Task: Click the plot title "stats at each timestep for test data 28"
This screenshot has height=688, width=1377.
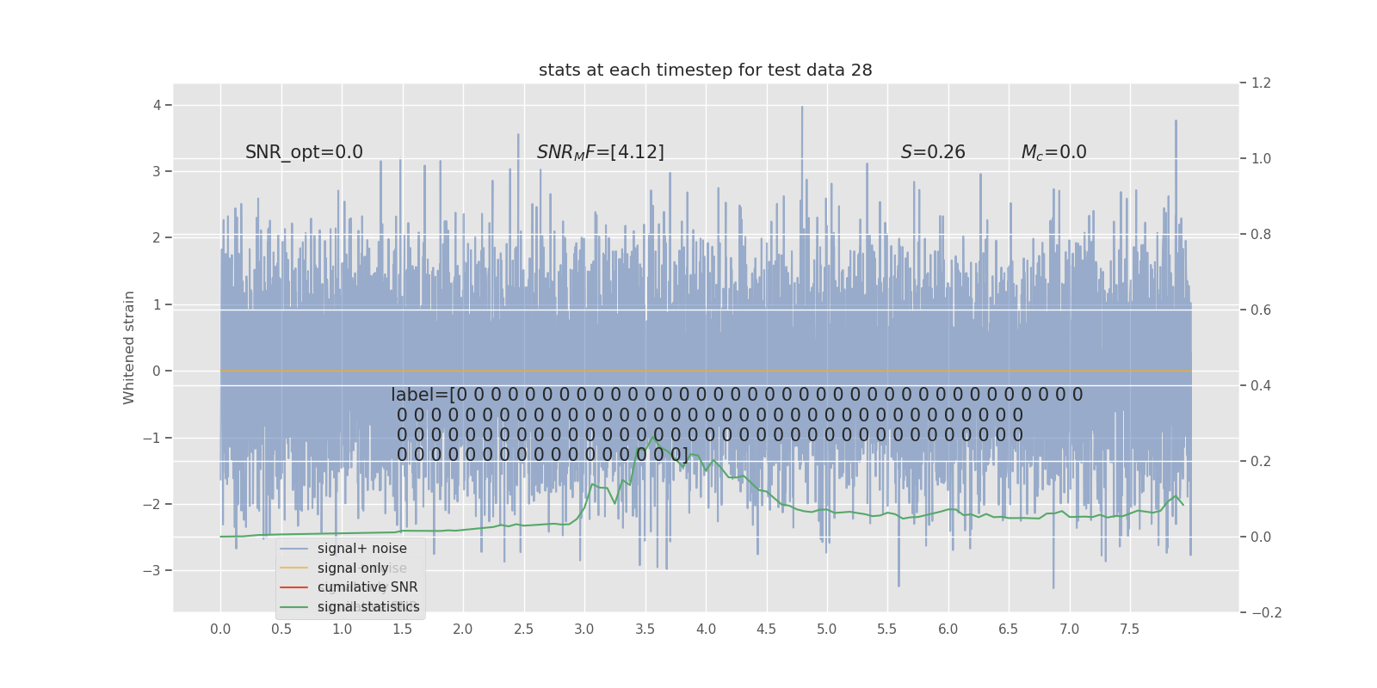Action: (x=706, y=70)
